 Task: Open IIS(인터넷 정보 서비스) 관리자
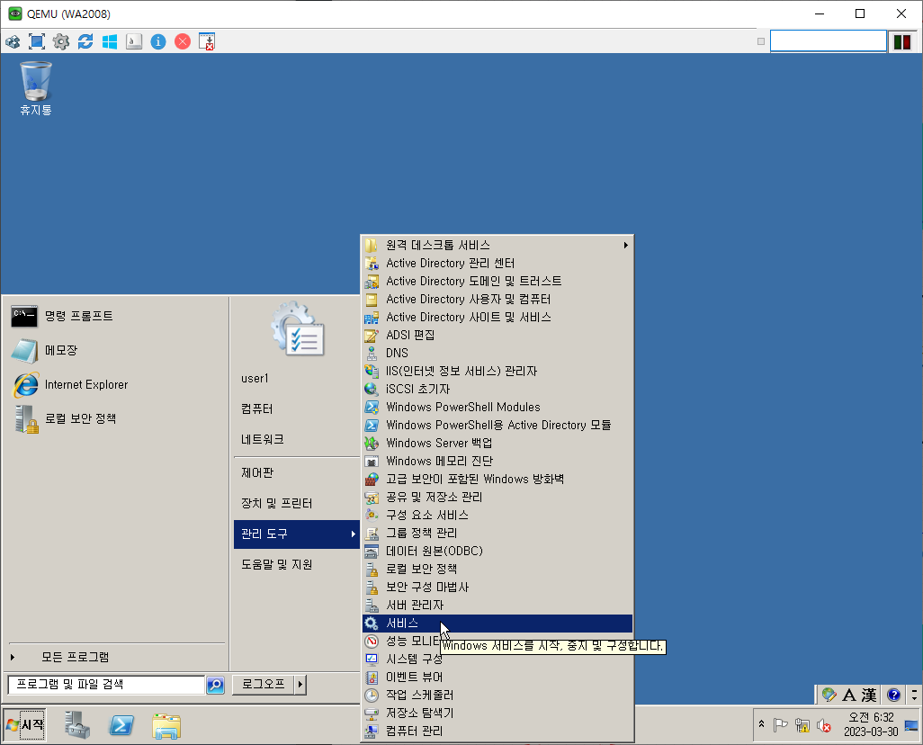497,371
